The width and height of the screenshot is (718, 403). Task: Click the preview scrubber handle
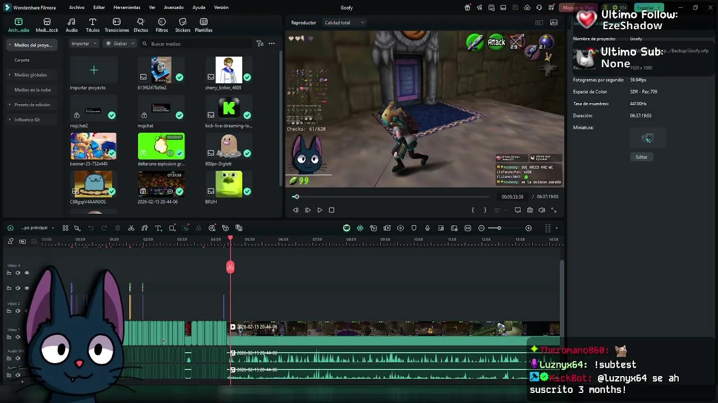[296, 196]
